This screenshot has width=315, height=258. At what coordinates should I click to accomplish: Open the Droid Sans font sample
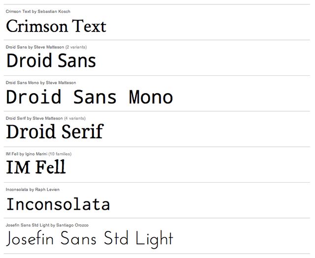[51, 61]
